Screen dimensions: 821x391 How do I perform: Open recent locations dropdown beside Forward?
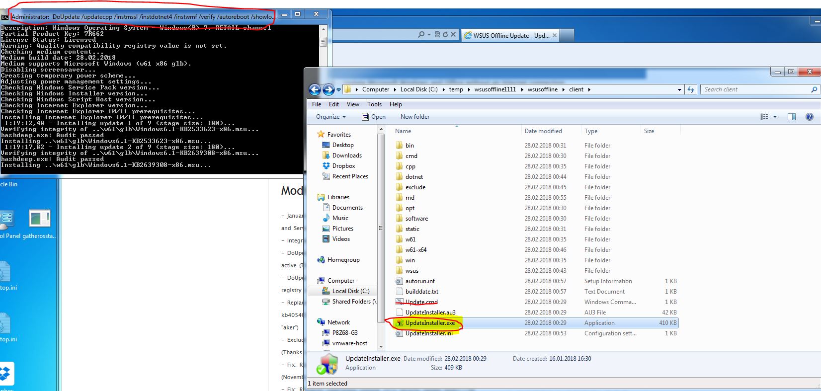pos(338,90)
